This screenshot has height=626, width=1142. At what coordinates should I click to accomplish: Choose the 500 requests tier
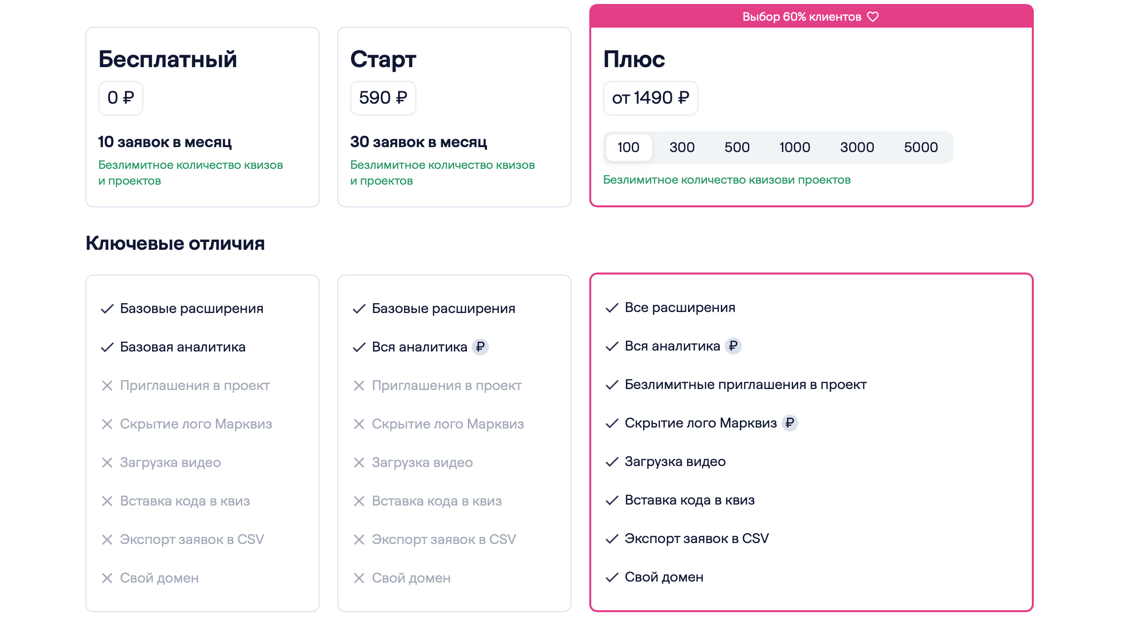(x=737, y=148)
